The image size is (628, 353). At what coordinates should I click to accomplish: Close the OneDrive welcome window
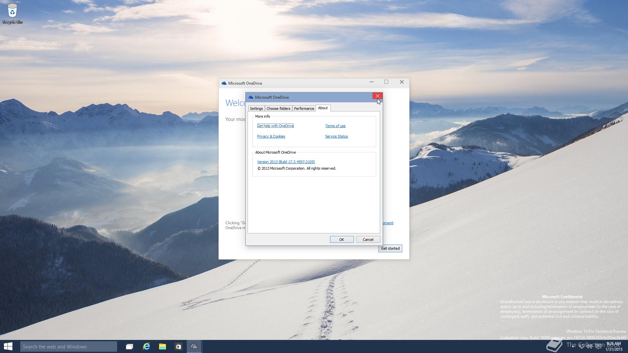(x=402, y=82)
